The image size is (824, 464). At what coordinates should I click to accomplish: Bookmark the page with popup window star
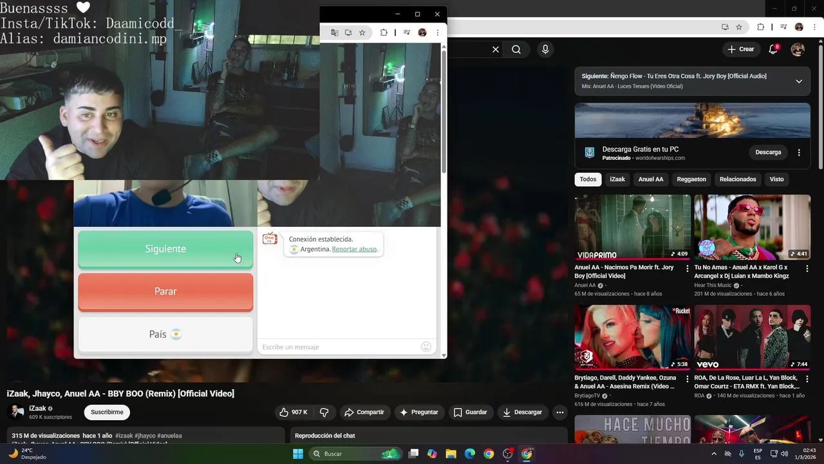[362, 33]
